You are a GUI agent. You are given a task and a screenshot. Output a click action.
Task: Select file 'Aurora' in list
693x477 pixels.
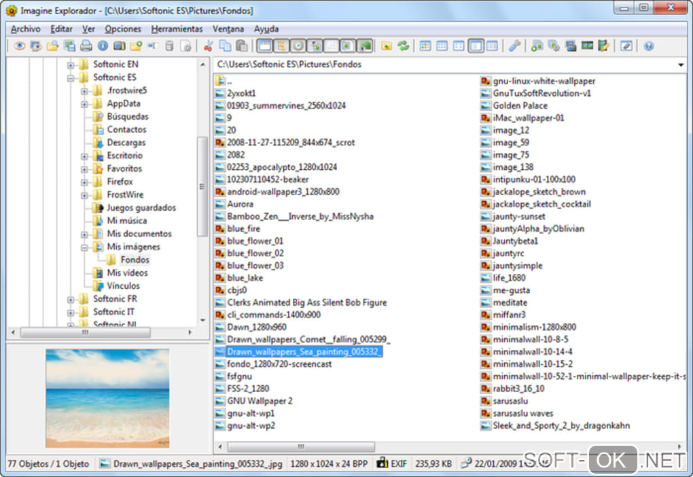240,205
